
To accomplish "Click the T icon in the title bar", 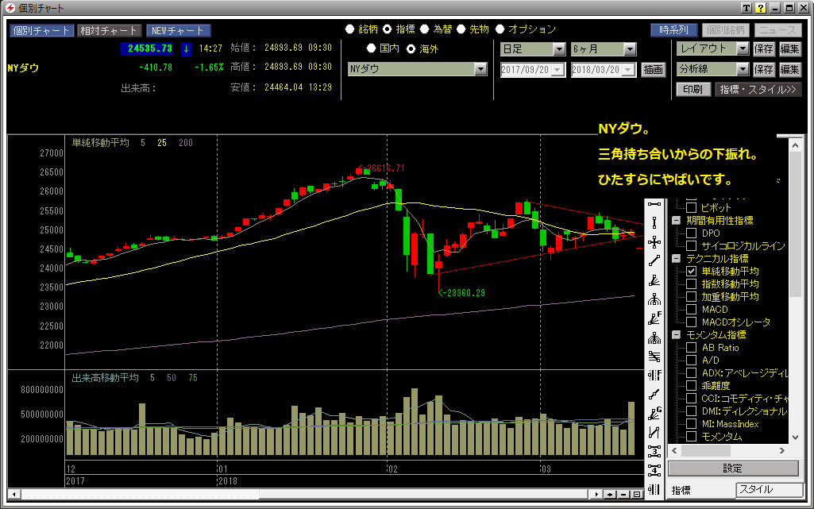I will 746,8.
